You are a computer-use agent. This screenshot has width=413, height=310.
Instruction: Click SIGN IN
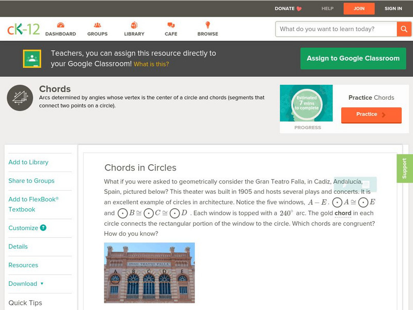click(393, 8)
